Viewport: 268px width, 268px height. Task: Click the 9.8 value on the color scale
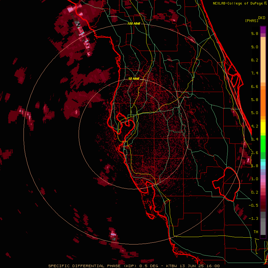tap(255, 33)
